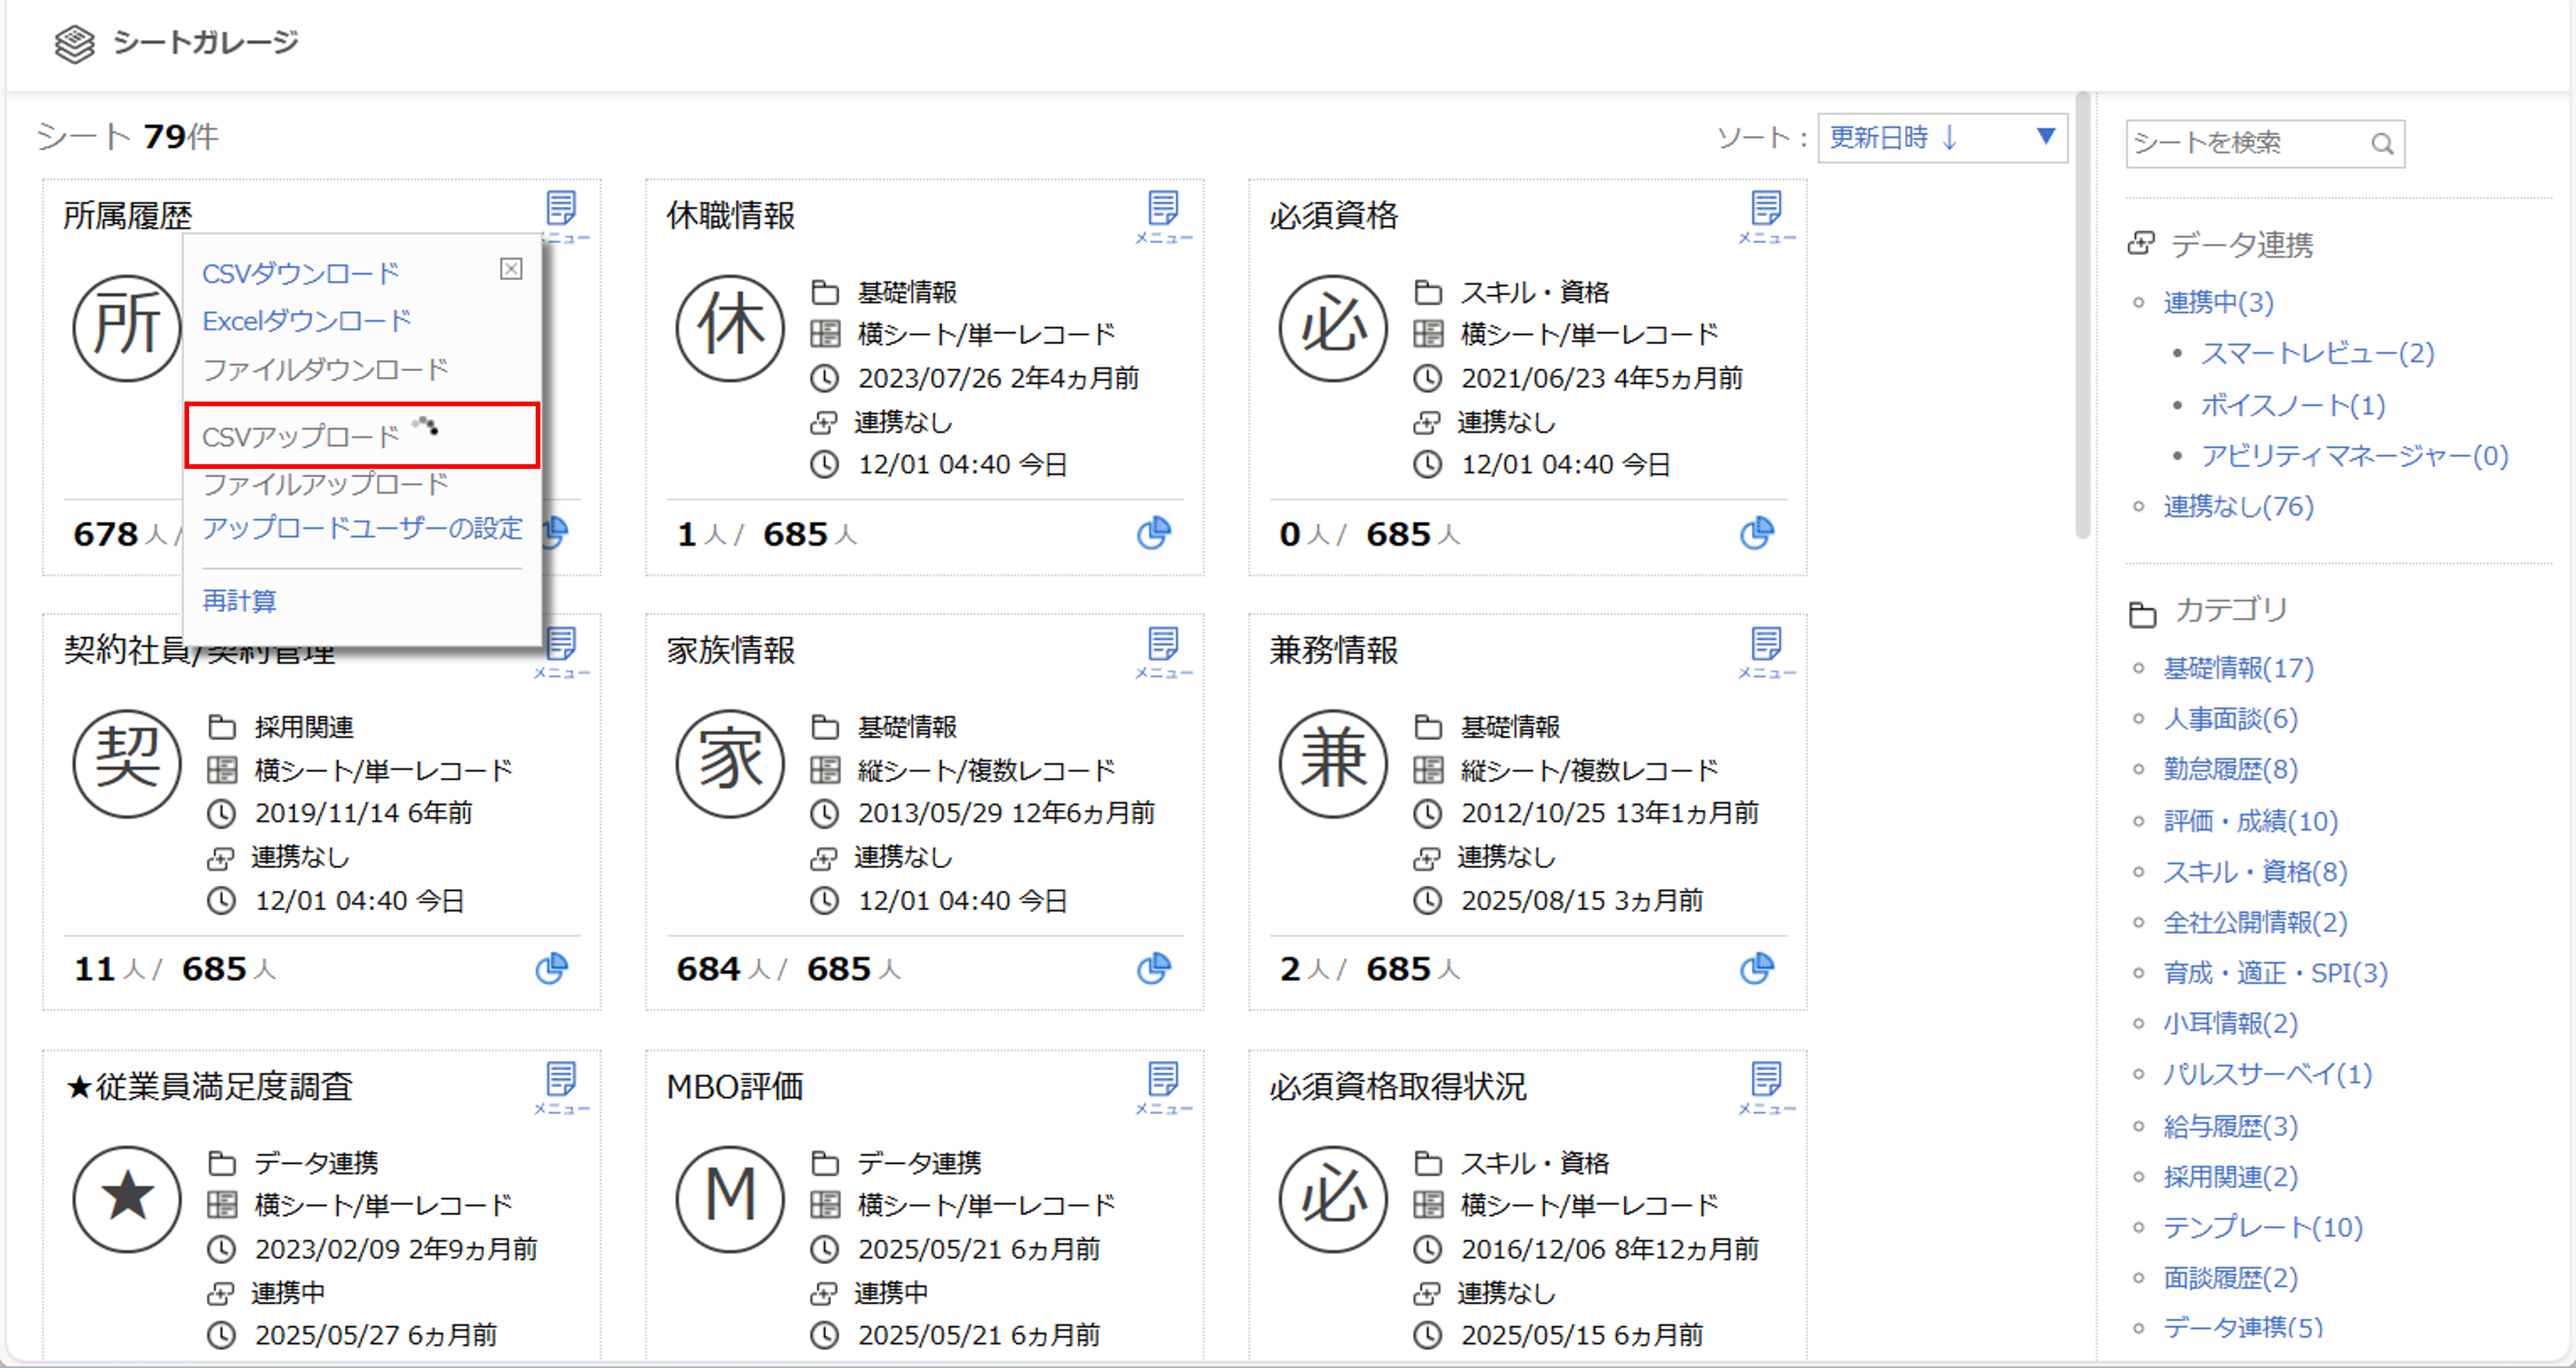
Task: Select 再計算 in the context menu
Action: [x=239, y=600]
